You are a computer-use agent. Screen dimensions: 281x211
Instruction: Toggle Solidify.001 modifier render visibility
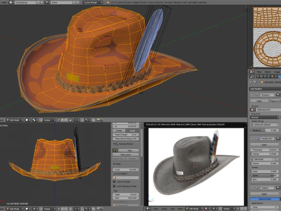[278, 138]
